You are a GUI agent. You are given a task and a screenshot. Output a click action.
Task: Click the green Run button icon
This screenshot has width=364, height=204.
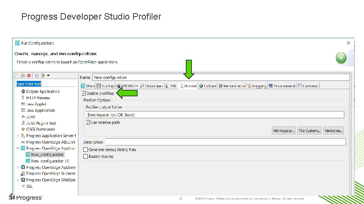pos(341,58)
